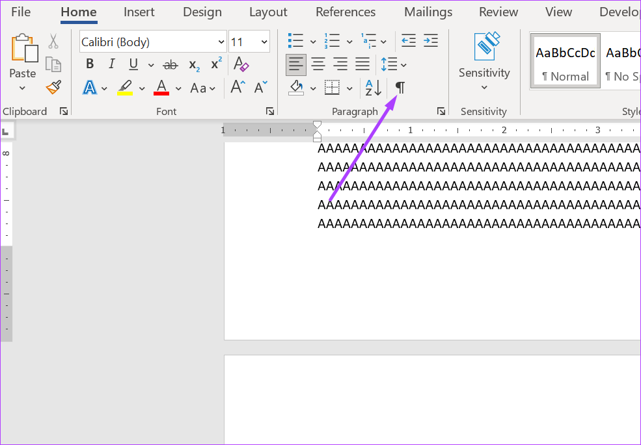
Task: Click the Justify alignment icon
Action: (x=362, y=64)
